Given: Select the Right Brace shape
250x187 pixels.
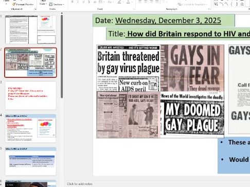Looking at the screenshot, I should pyautogui.click(x=237, y=4).
